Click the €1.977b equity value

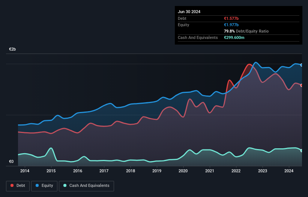pyautogui.click(x=231, y=25)
